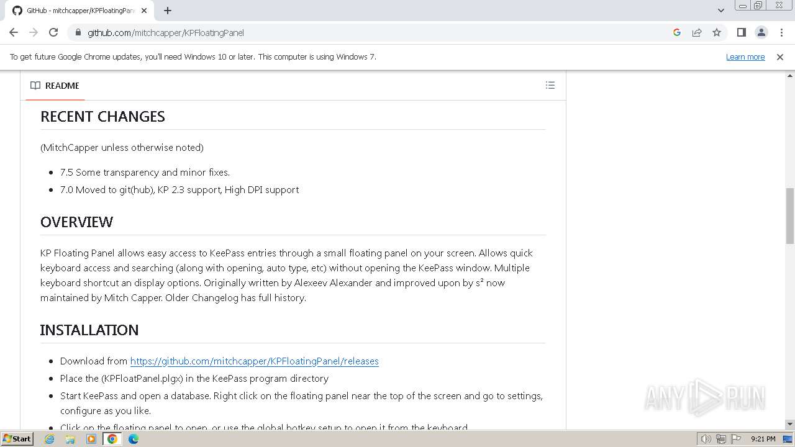Click the volume tray icon
Screen dimensions: 795x447
click(x=706, y=439)
